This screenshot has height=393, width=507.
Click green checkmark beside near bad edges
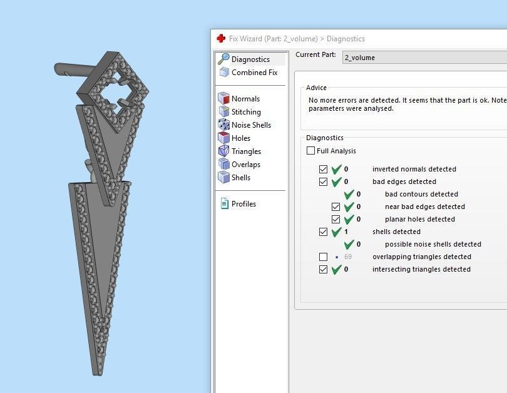(x=349, y=206)
